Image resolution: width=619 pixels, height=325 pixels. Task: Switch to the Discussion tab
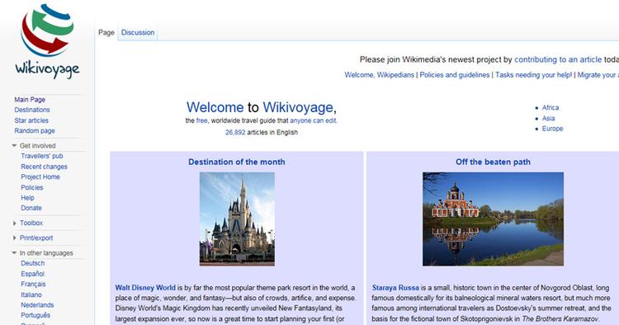coord(138,32)
